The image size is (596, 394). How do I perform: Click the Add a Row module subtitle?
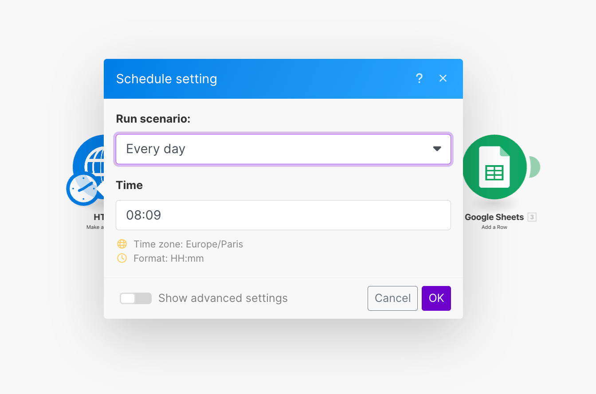494,227
